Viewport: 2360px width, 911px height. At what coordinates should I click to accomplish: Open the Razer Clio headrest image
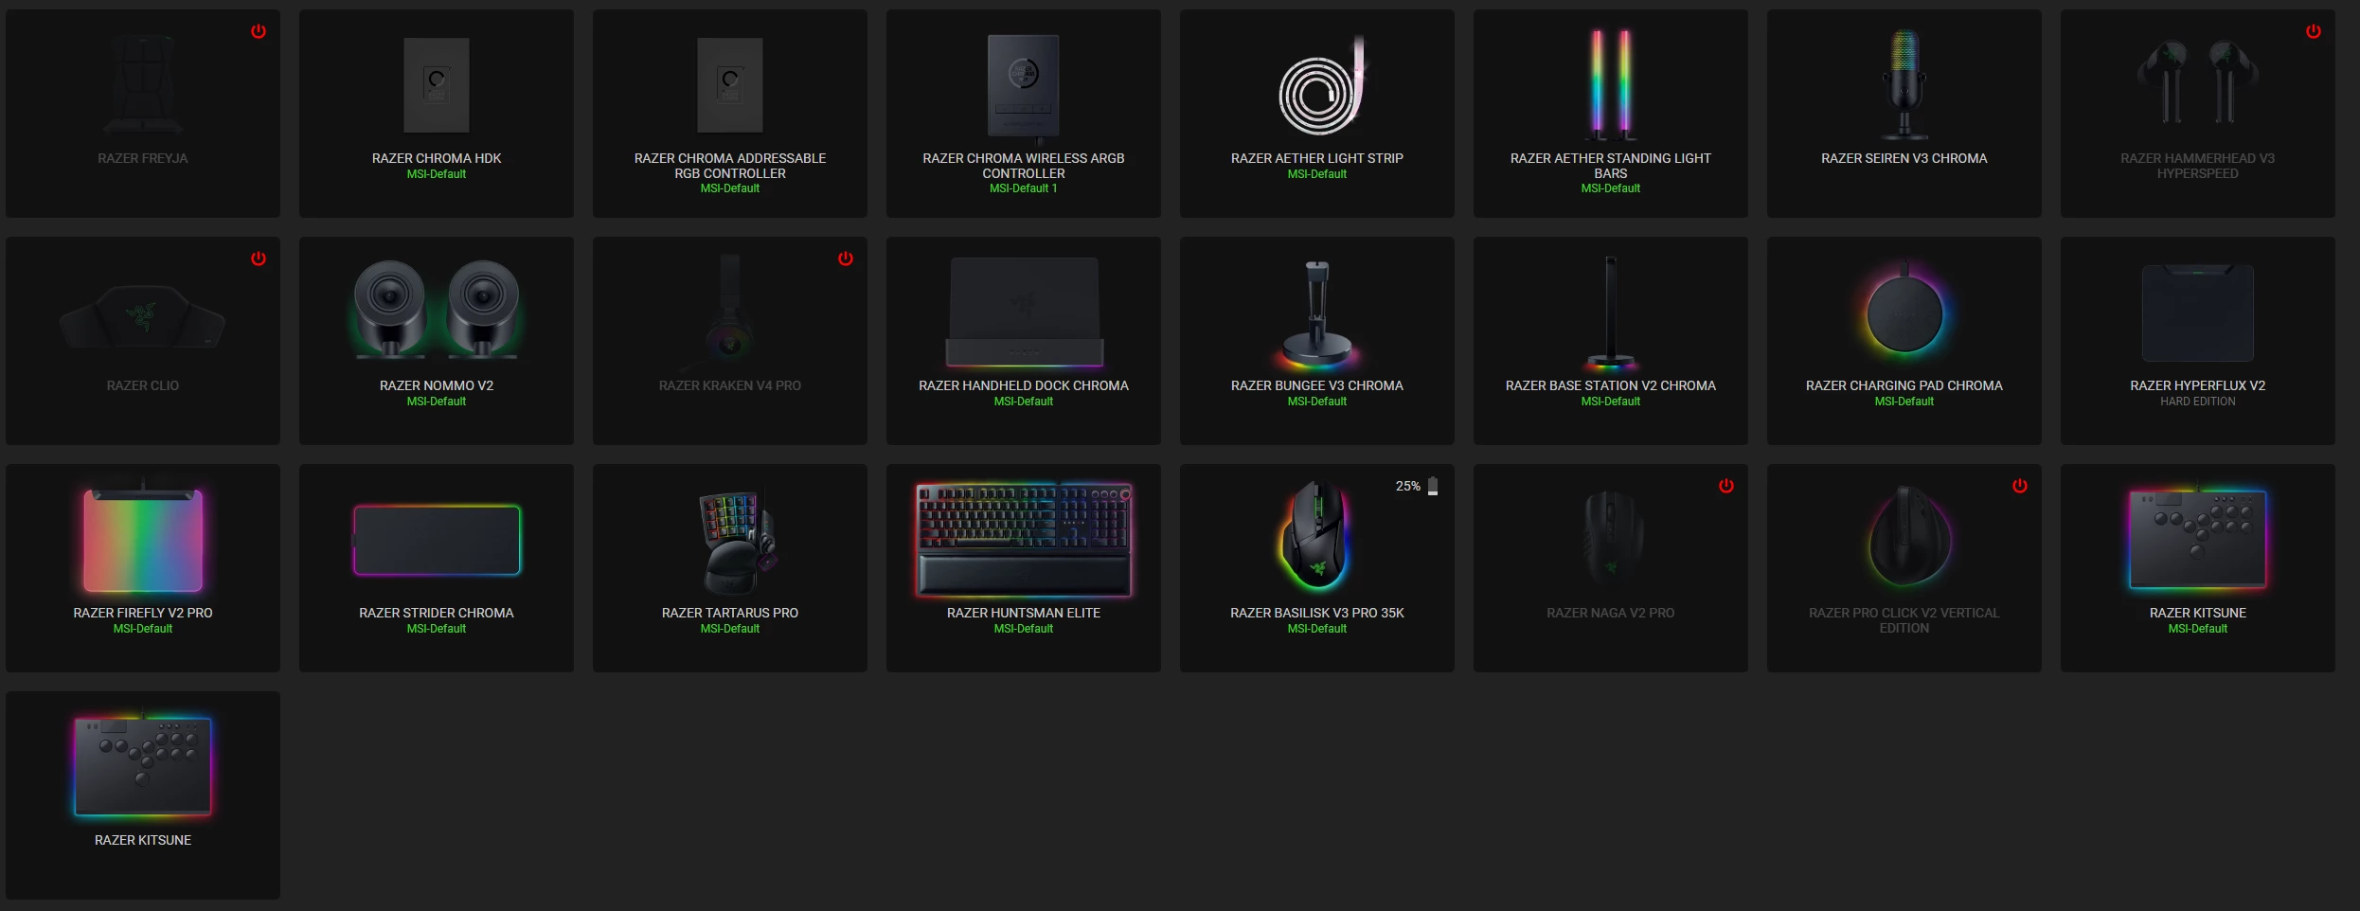click(x=143, y=317)
